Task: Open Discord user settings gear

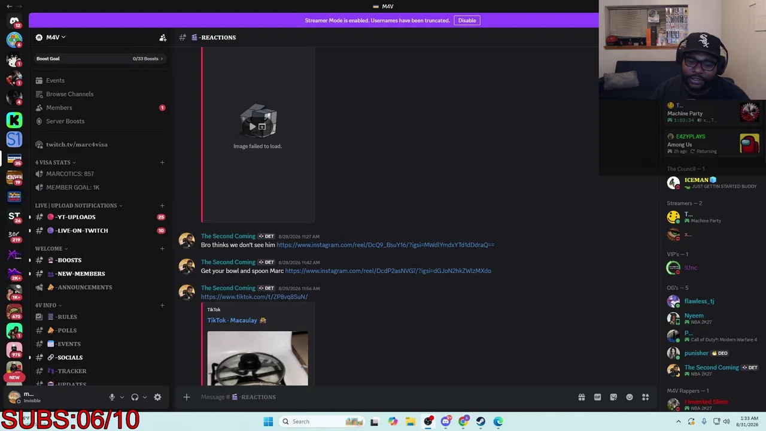Action: (157, 397)
